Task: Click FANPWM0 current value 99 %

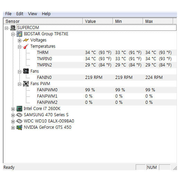Action: [x=90, y=90]
